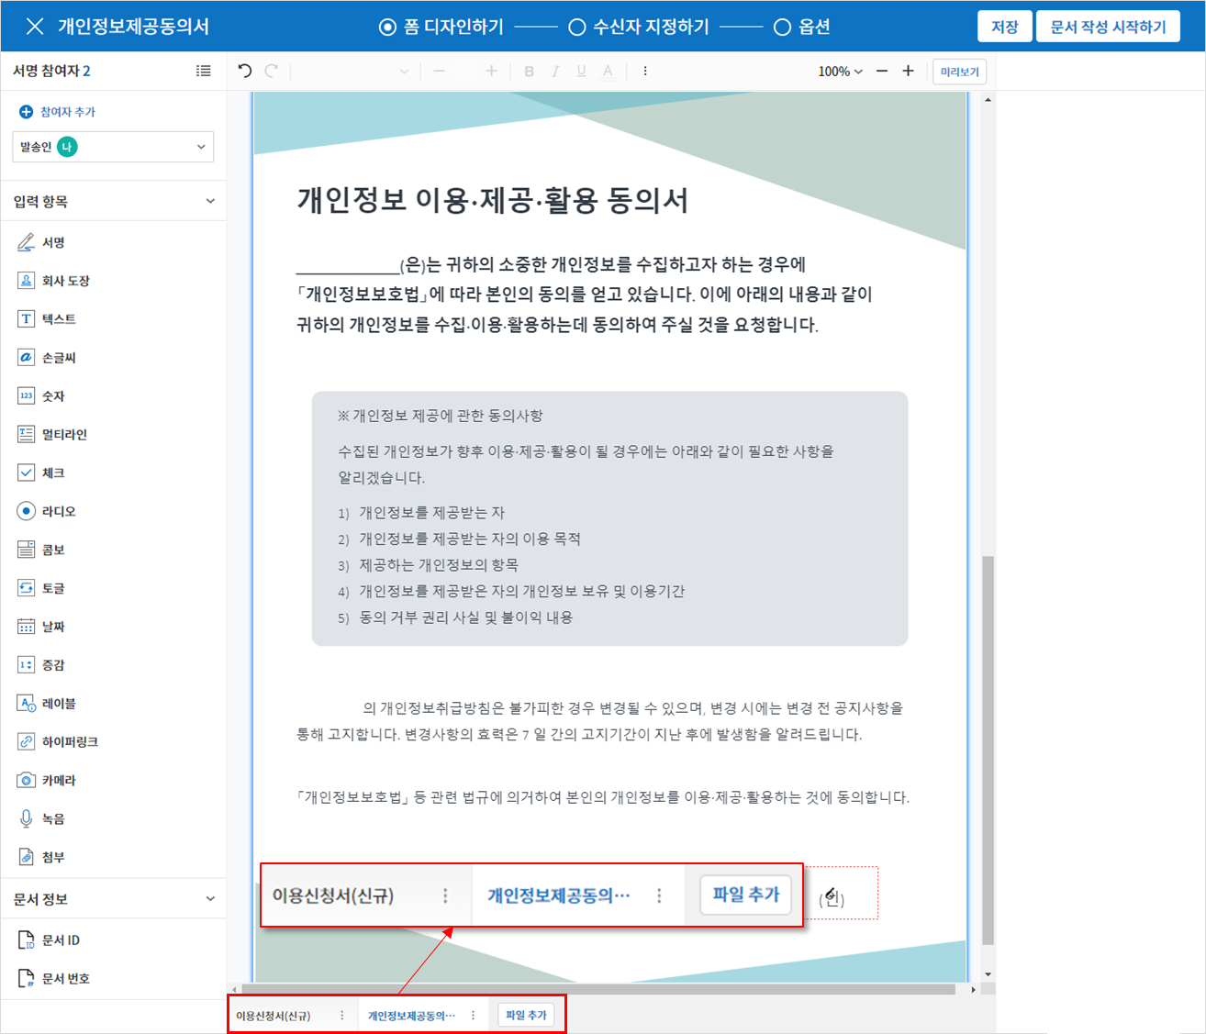Screen dimensions: 1206x1034
Task: Switch to the 이용신청서(신규) file tab at bottom
Action: [x=274, y=1016]
